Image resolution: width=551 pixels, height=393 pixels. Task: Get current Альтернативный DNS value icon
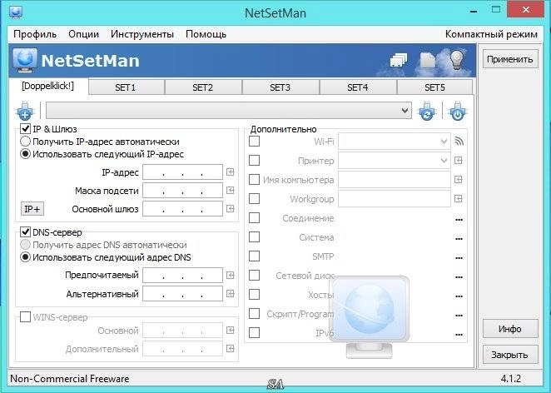click(231, 294)
